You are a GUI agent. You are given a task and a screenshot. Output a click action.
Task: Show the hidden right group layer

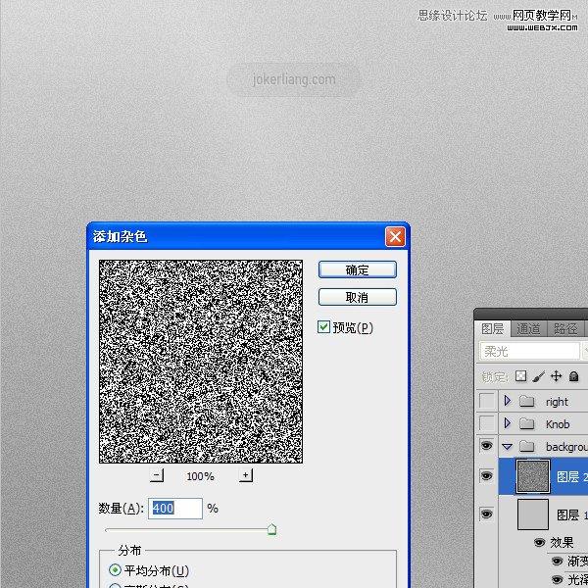[486, 402]
